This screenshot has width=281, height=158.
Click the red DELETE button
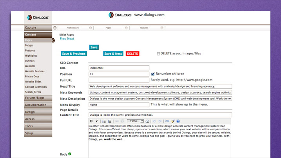pyautogui.click(x=132, y=54)
